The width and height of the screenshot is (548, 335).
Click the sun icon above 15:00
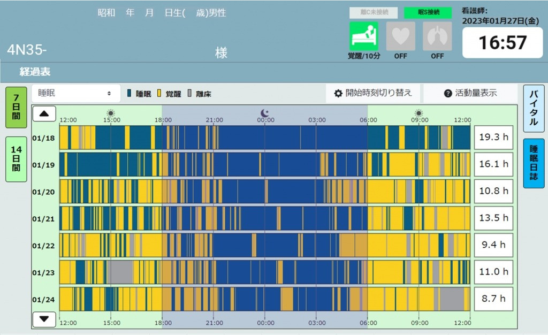point(110,113)
